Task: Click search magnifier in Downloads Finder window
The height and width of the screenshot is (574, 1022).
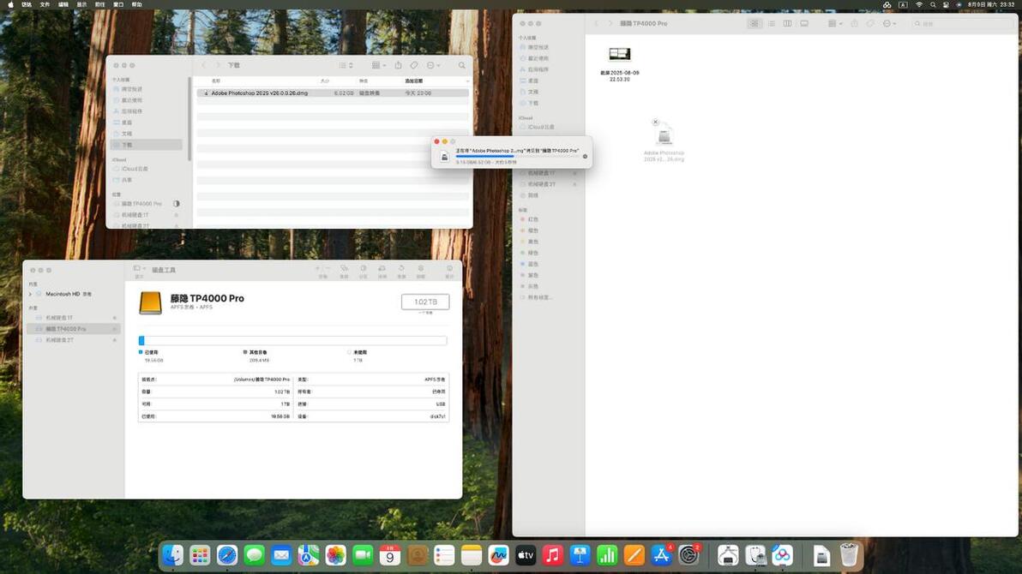Action: pyautogui.click(x=462, y=65)
